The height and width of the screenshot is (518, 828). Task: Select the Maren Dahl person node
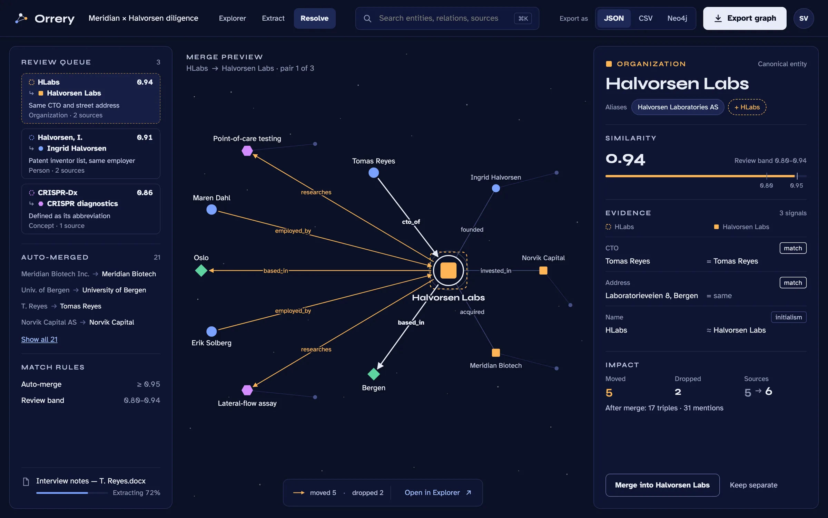211,209
